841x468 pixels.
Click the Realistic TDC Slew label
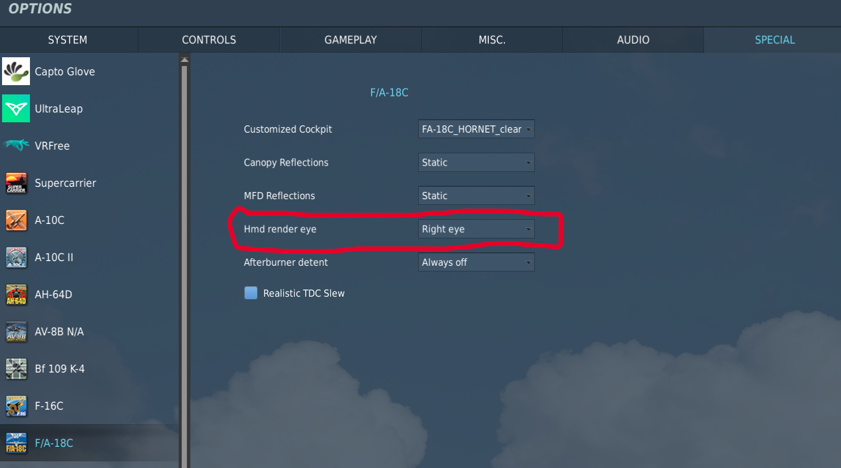click(x=304, y=293)
